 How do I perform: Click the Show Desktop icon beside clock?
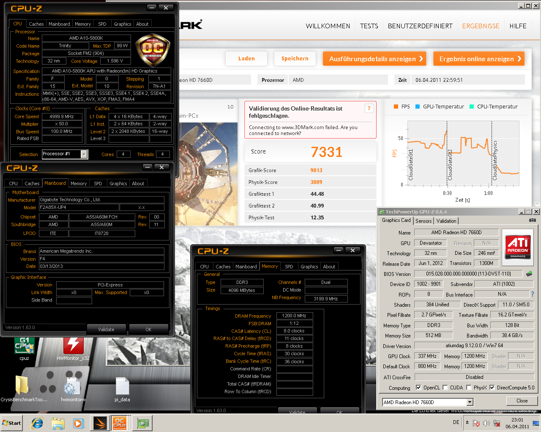pyautogui.click(x=536, y=423)
